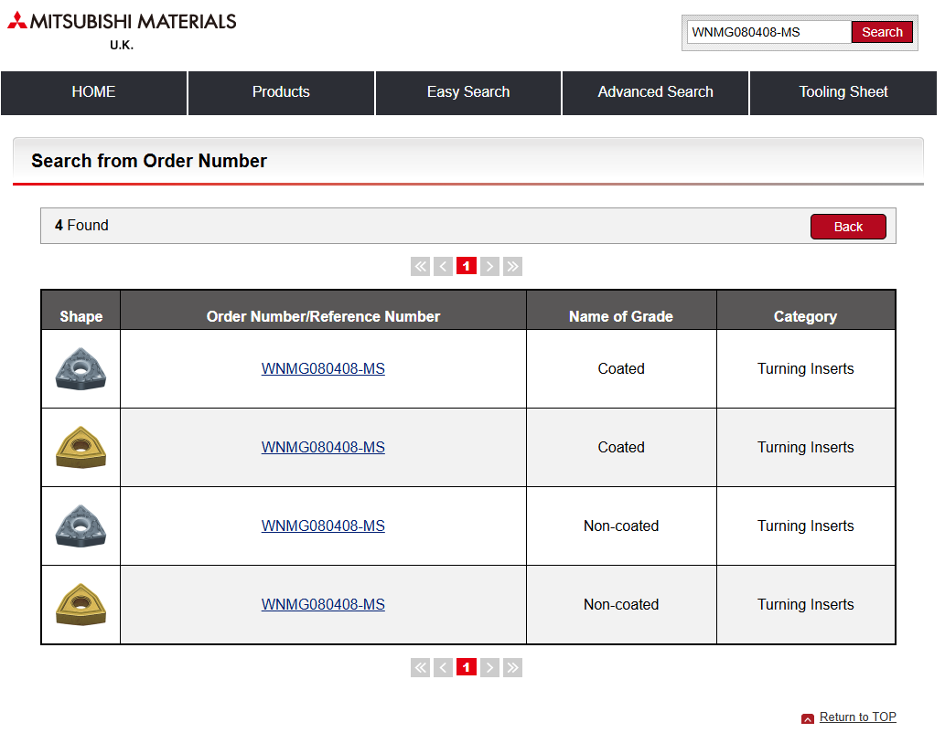
Task: Click the red Back button
Action: (848, 227)
